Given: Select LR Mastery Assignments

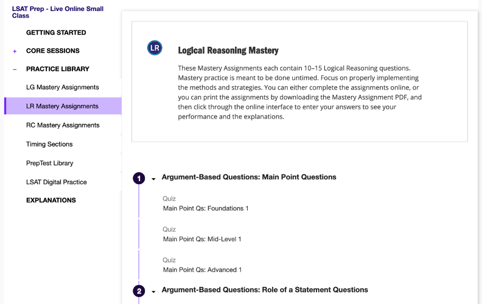Looking at the screenshot, I should 62,106.
